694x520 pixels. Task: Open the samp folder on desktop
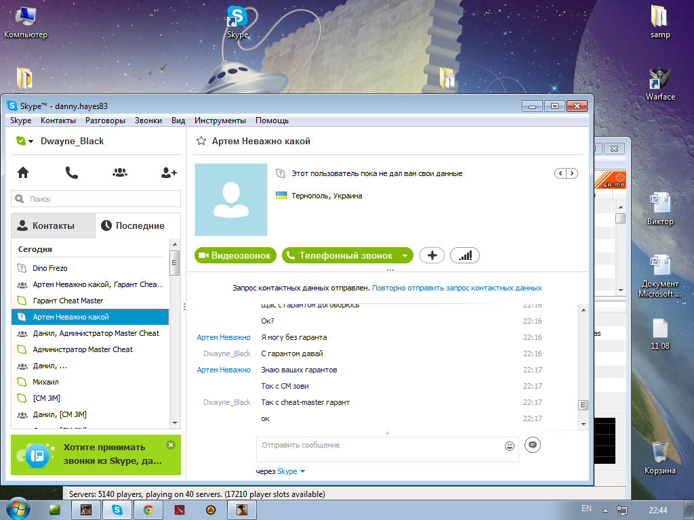click(x=659, y=22)
